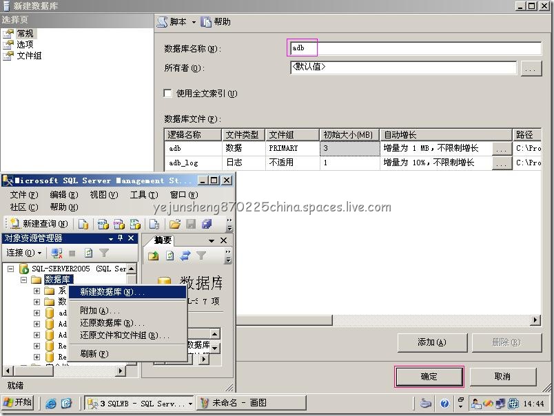
Task: Click the Filter funnel in Object Explorer toolbar
Action: pos(104,253)
